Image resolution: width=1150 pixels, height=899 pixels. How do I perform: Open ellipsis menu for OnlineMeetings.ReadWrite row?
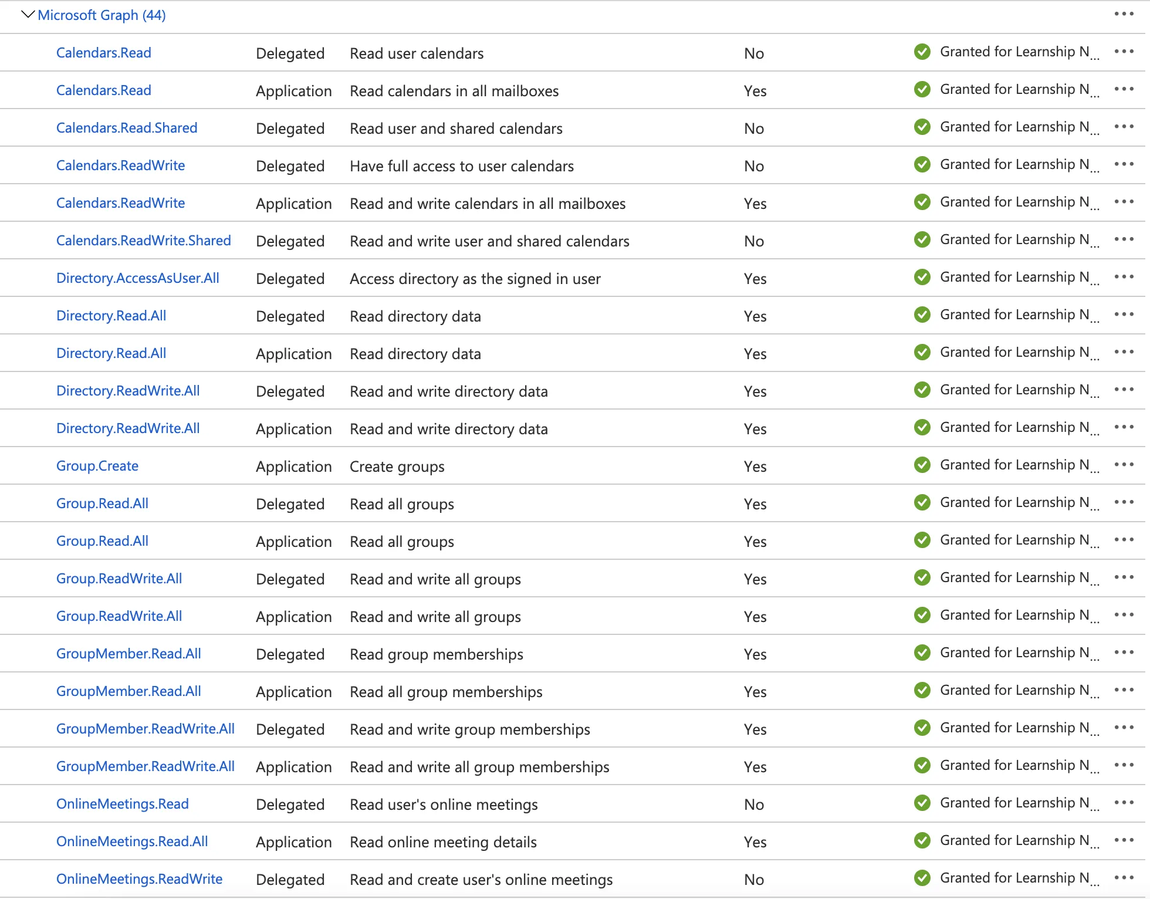[1124, 878]
